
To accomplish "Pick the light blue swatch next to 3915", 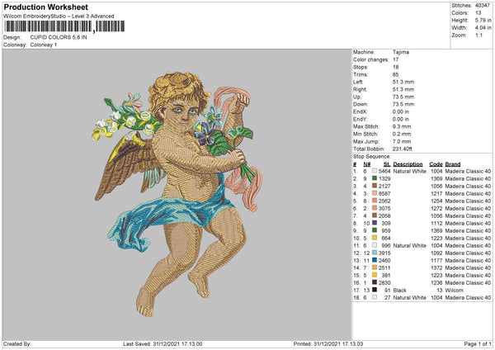I will (375, 253).
